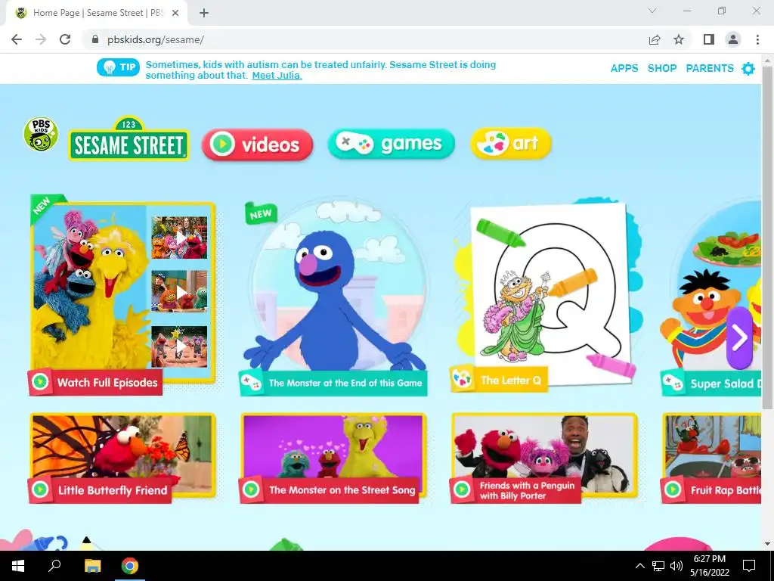Open Watch Full Episodes card
Image resolution: width=774 pixels, height=581 pixels.
pos(122,295)
